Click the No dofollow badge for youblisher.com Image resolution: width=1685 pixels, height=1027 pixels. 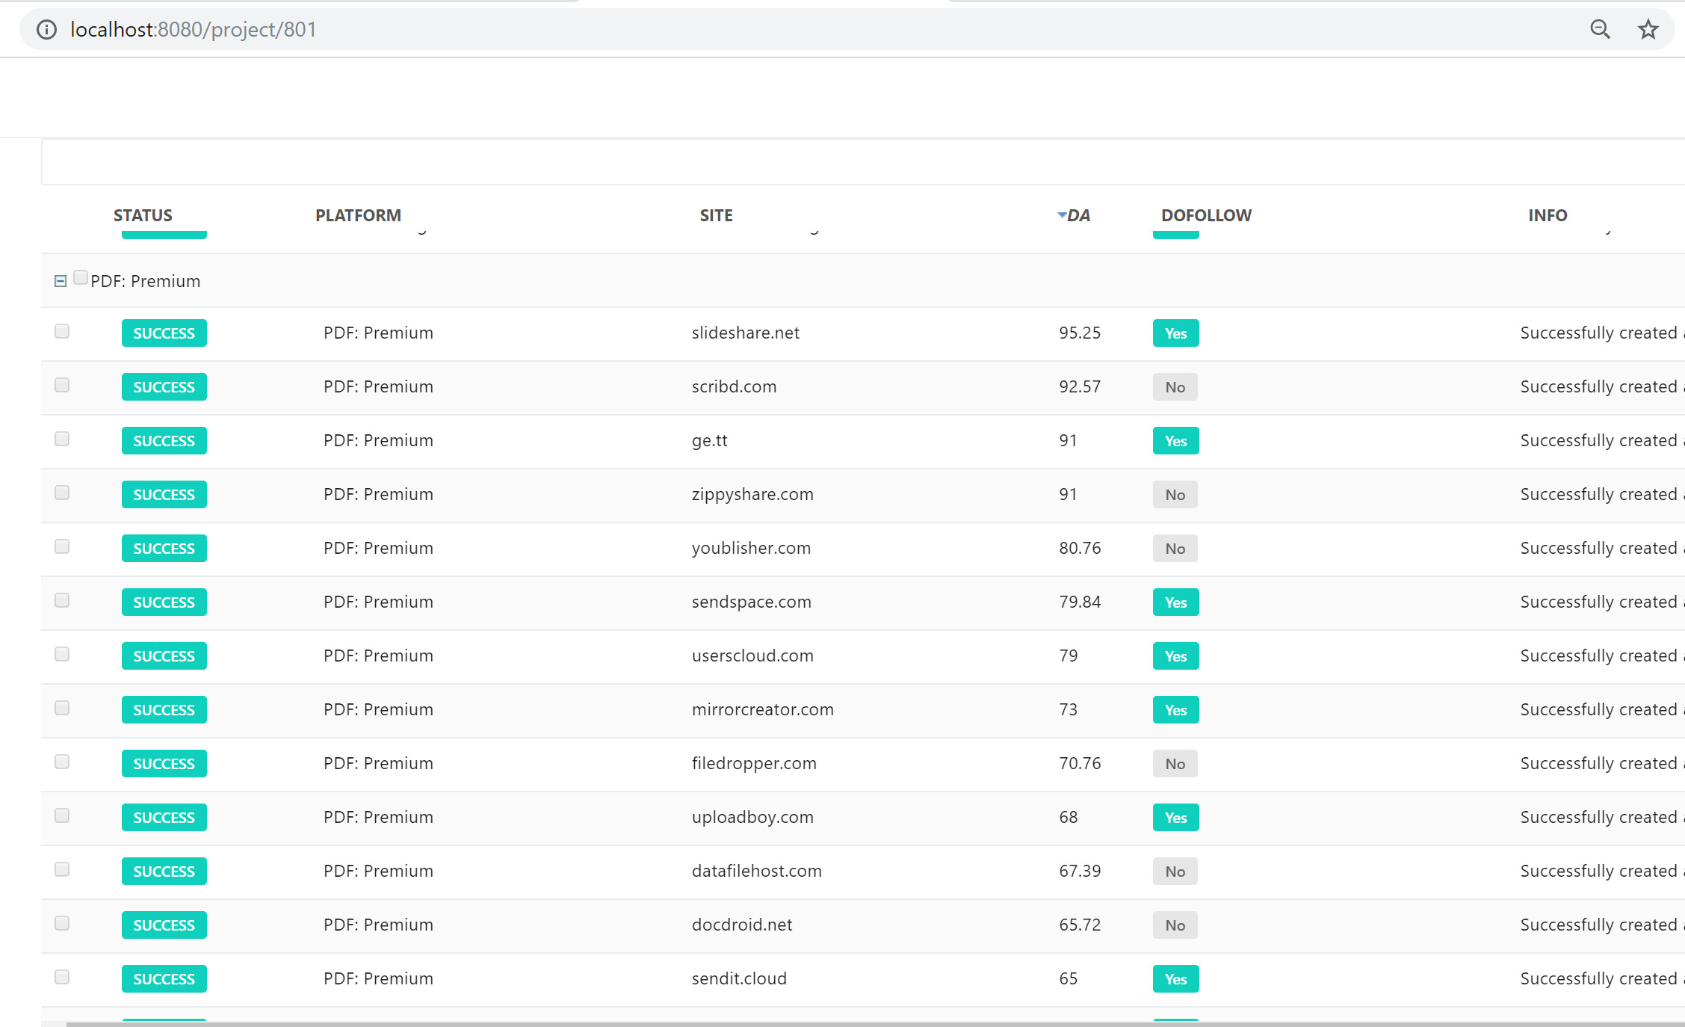click(x=1175, y=549)
